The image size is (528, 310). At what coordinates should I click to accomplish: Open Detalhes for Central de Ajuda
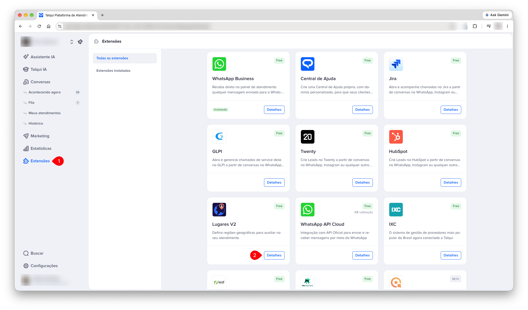[362, 110]
